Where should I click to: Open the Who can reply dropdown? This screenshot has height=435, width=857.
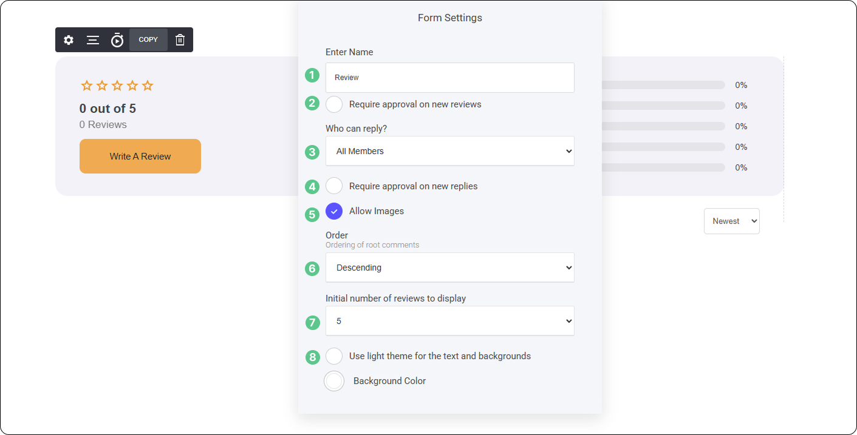coord(449,151)
